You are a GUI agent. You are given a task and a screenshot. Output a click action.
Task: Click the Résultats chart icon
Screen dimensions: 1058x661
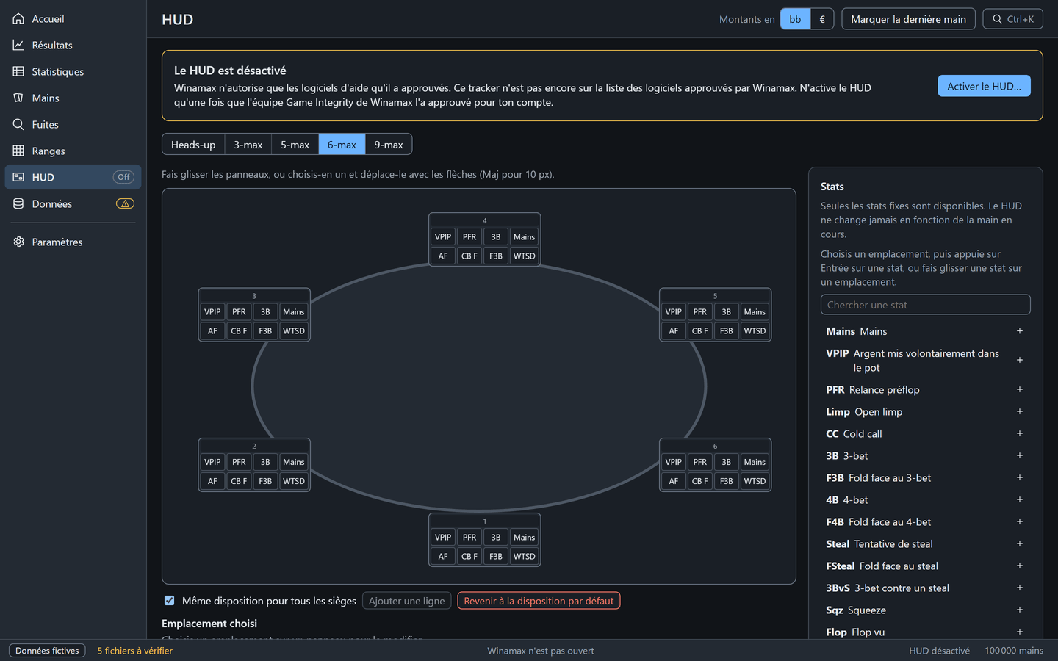click(18, 45)
